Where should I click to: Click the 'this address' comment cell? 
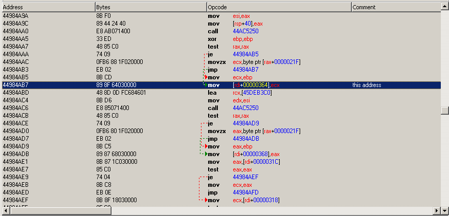click(367, 85)
